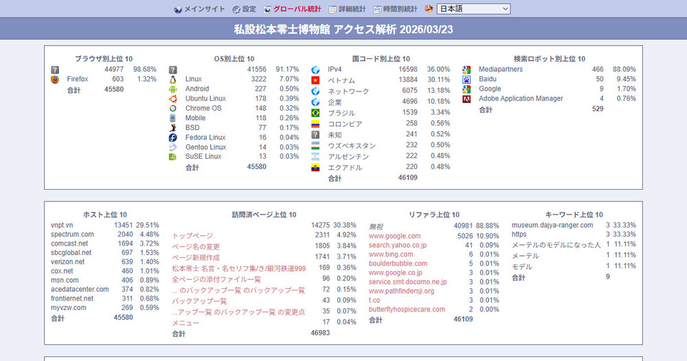Click the Fedora Linux icon
Viewport: 687px width, 361px height.
point(173,138)
